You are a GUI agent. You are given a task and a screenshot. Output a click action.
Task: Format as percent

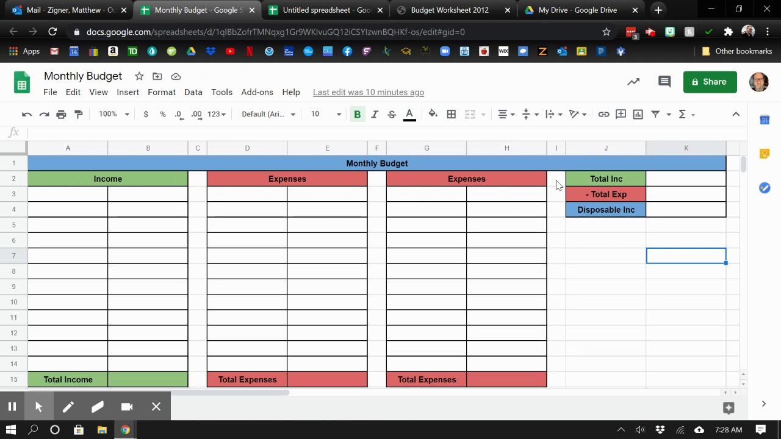pos(162,114)
